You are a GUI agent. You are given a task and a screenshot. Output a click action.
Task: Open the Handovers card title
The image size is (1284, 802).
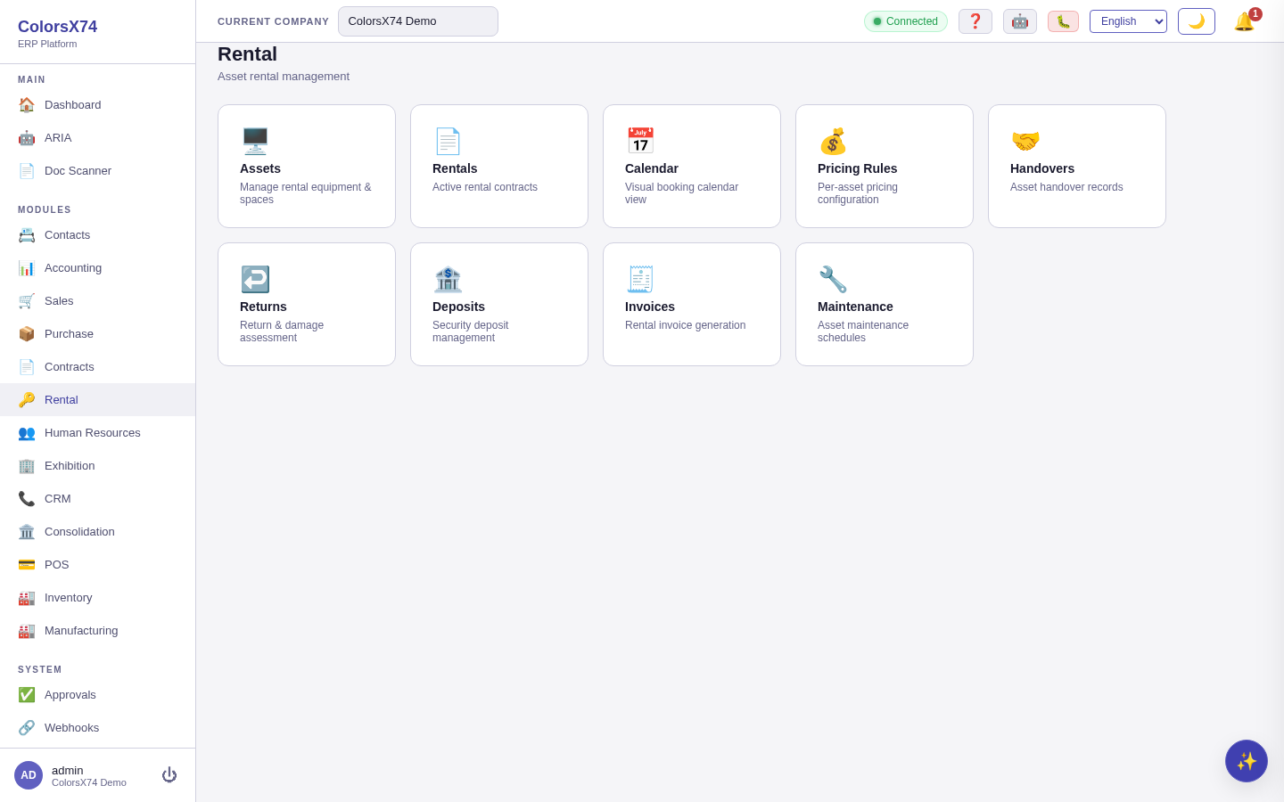(x=1042, y=168)
